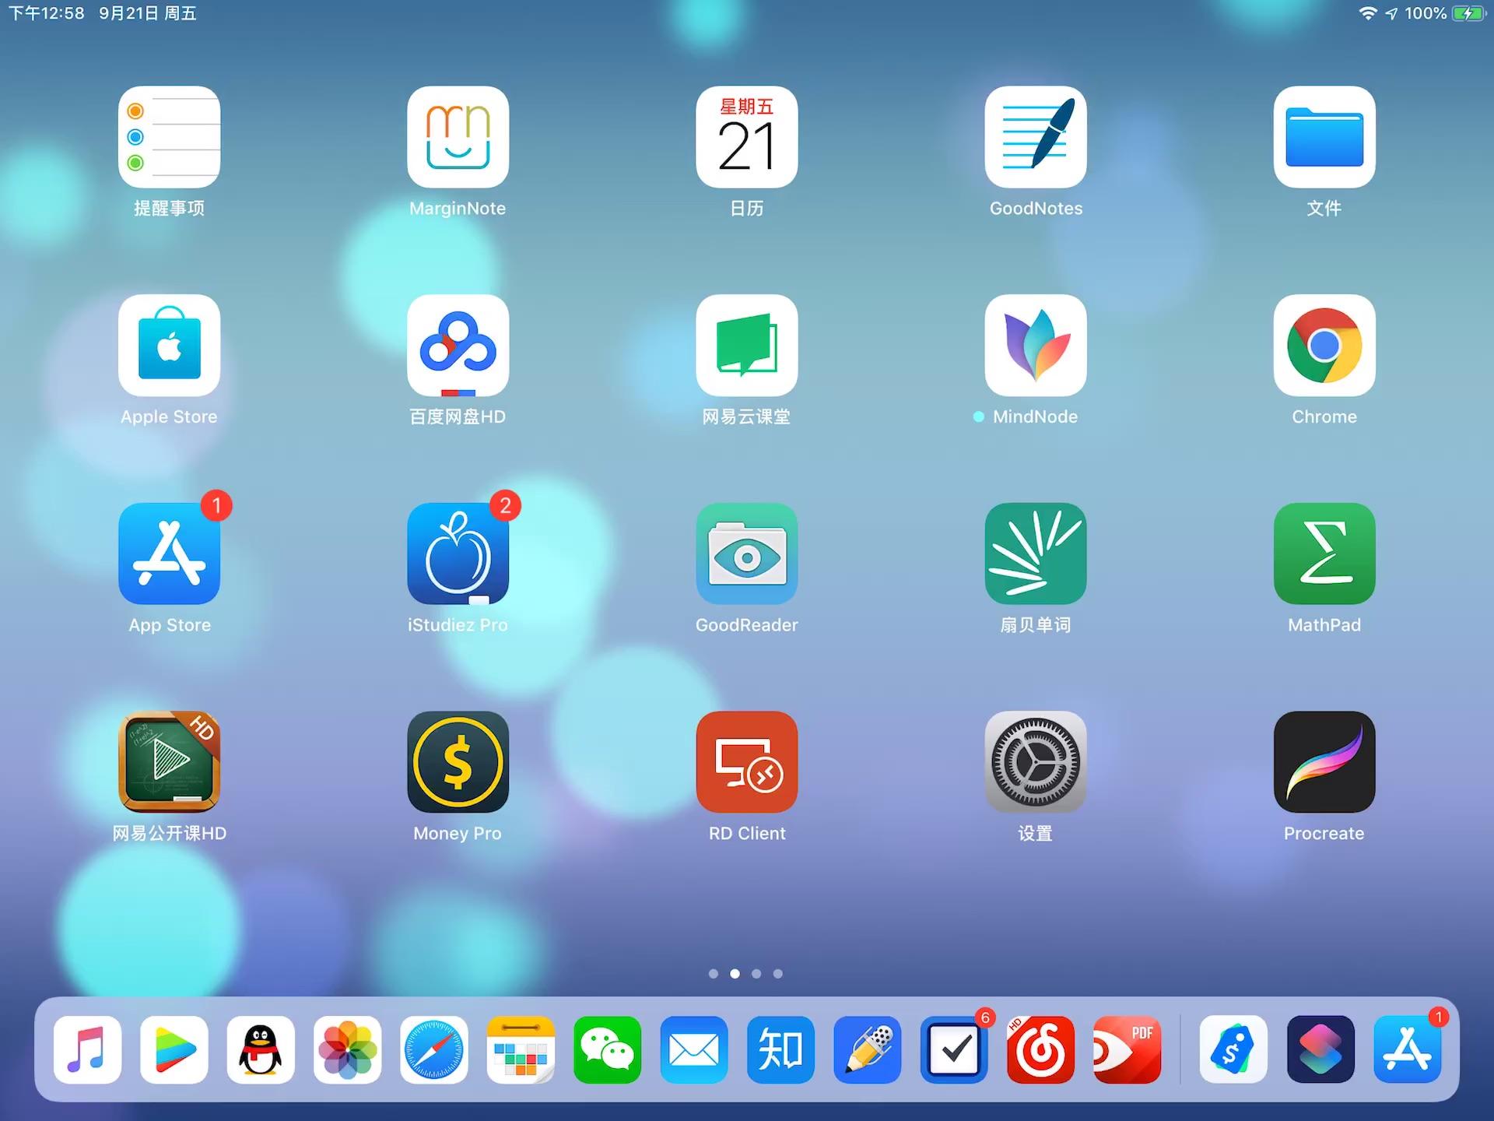Tap the second page indicator dot
The height and width of the screenshot is (1121, 1494).
(734, 973)
